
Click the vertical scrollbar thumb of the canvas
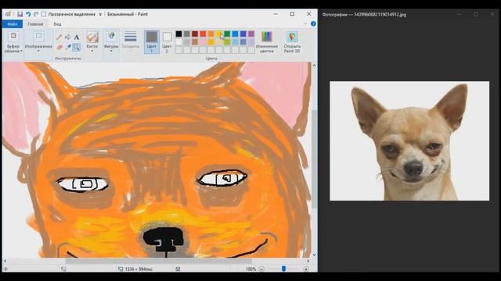(x=314, y=159)
